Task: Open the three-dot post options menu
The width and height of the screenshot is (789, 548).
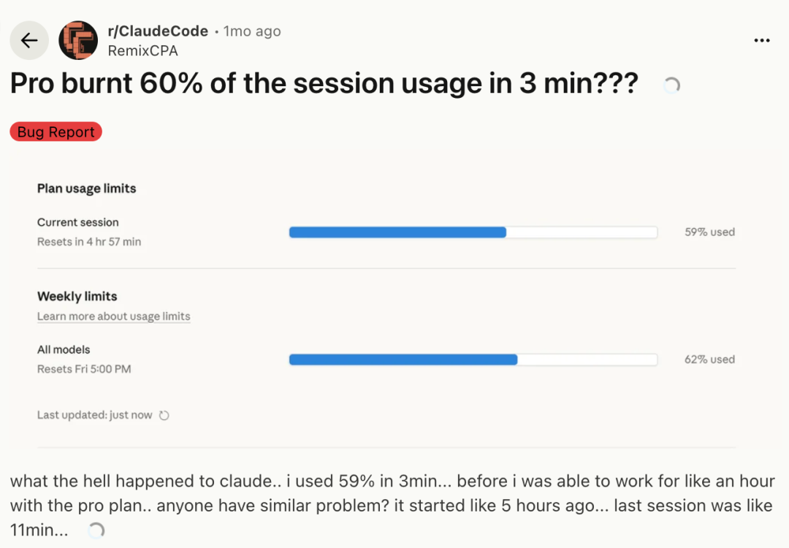Action: (x=762, y=40)
